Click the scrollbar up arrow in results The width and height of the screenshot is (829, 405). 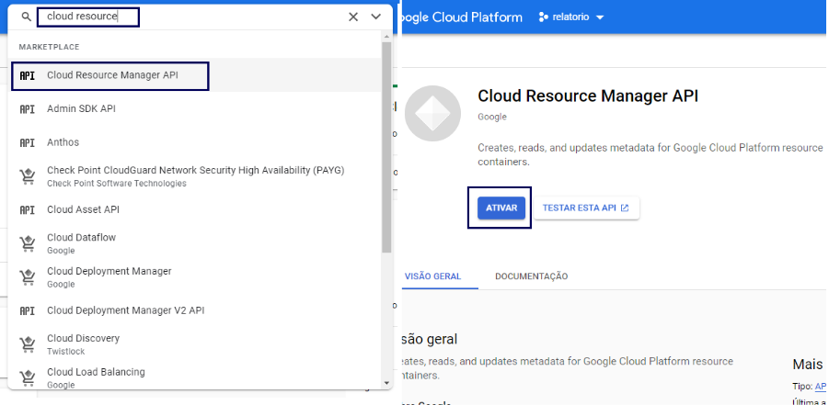click(x=386, y=37)
